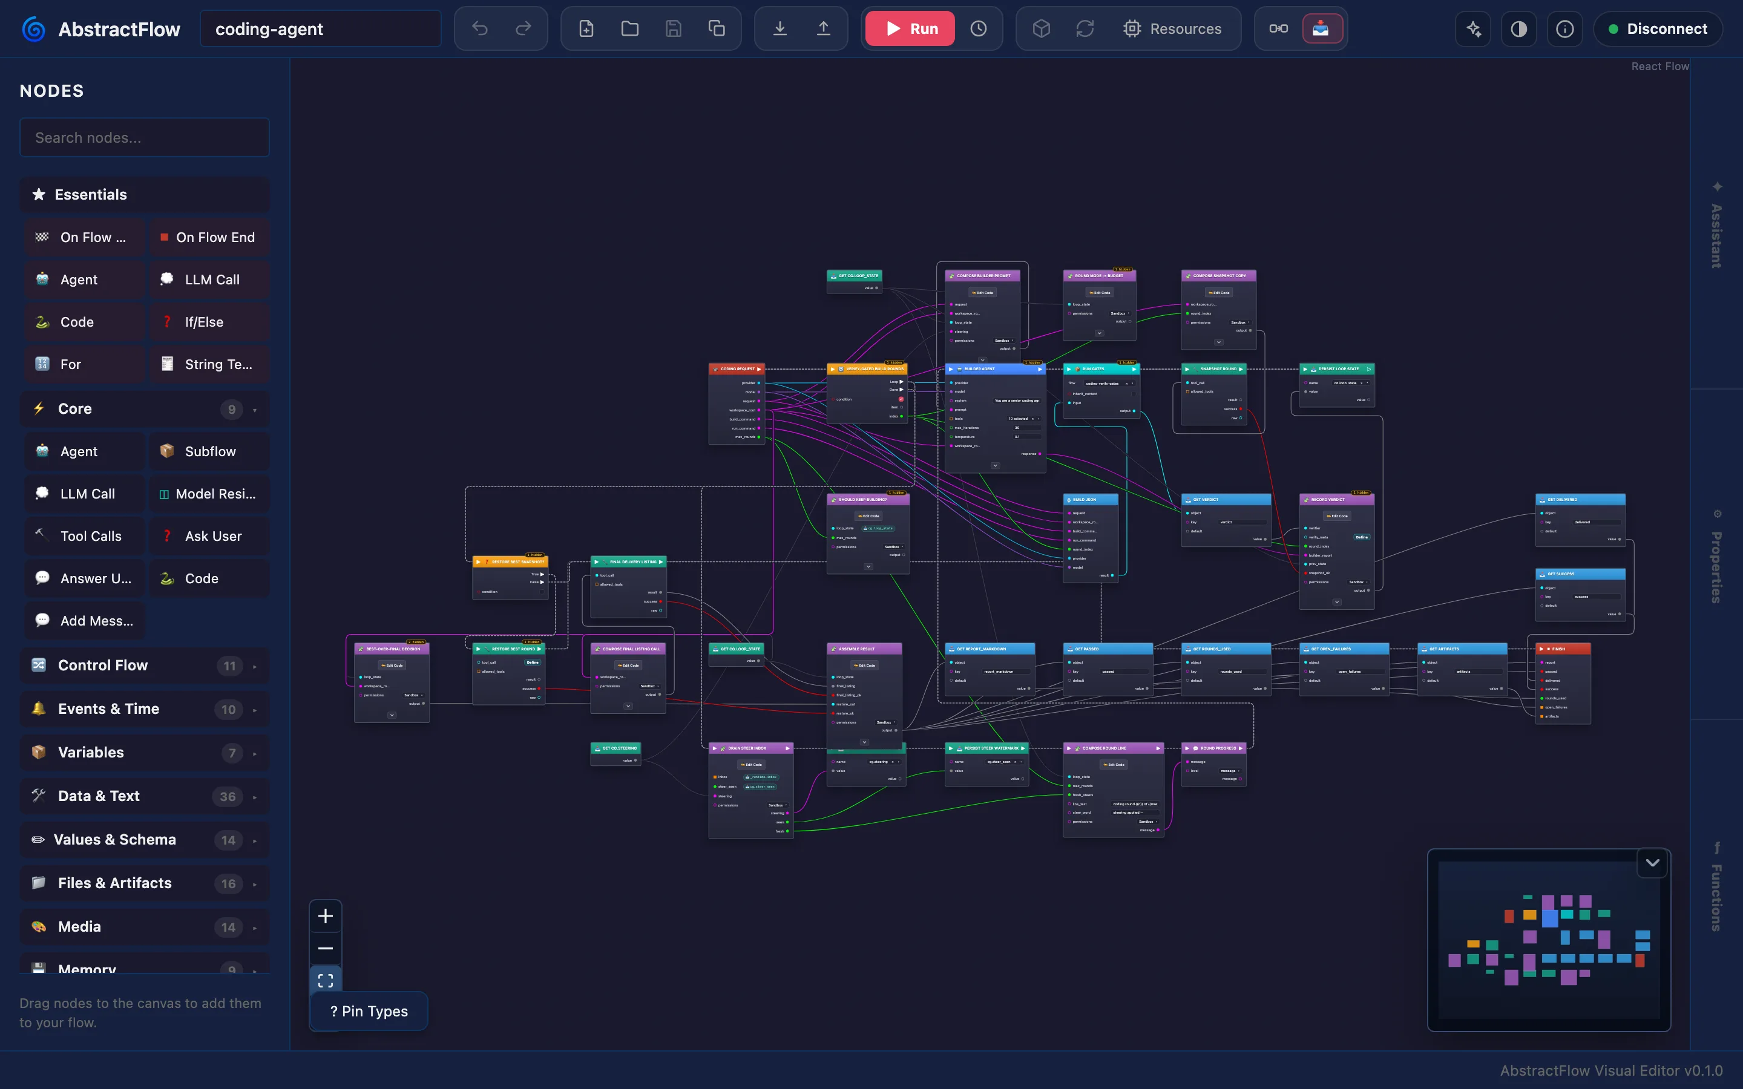Expand the Media category
The image size is (1743, 1089).
pos(145,927)
